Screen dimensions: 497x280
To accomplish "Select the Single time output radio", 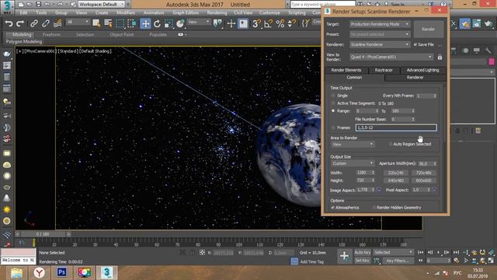I will point(333,96).
